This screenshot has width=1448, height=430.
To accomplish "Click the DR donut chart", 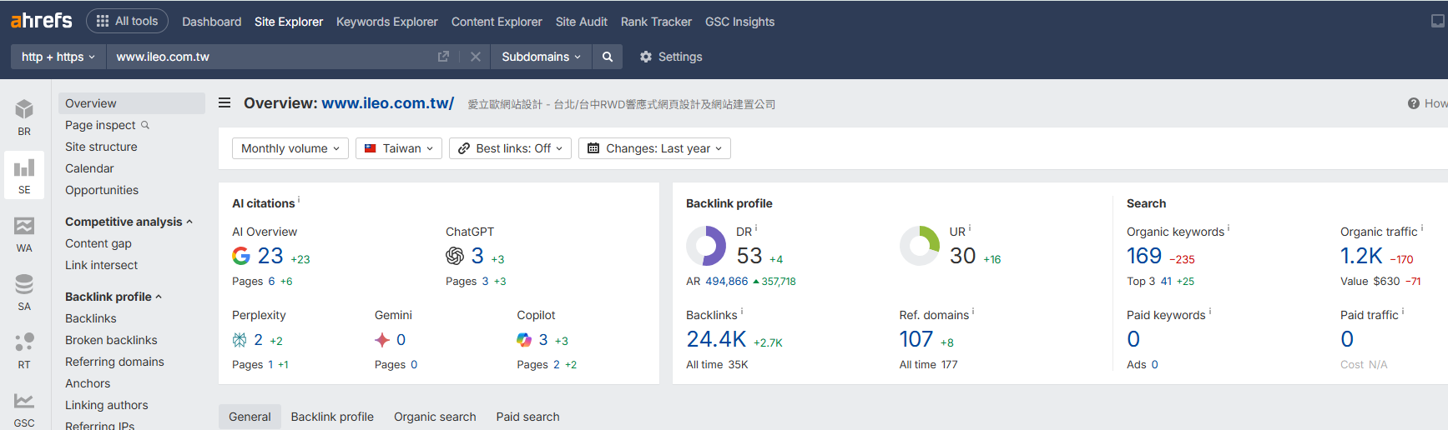I will pyautogui.click(x=706, y=246).
